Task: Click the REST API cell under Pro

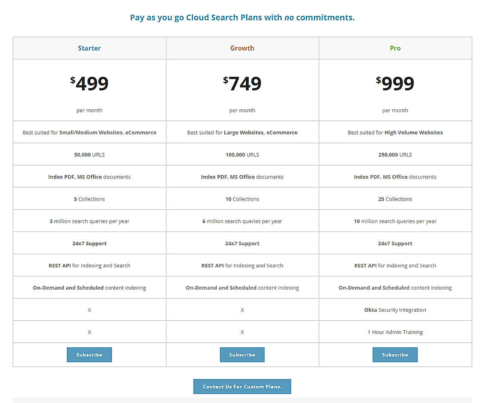Action: coord(395,265)
